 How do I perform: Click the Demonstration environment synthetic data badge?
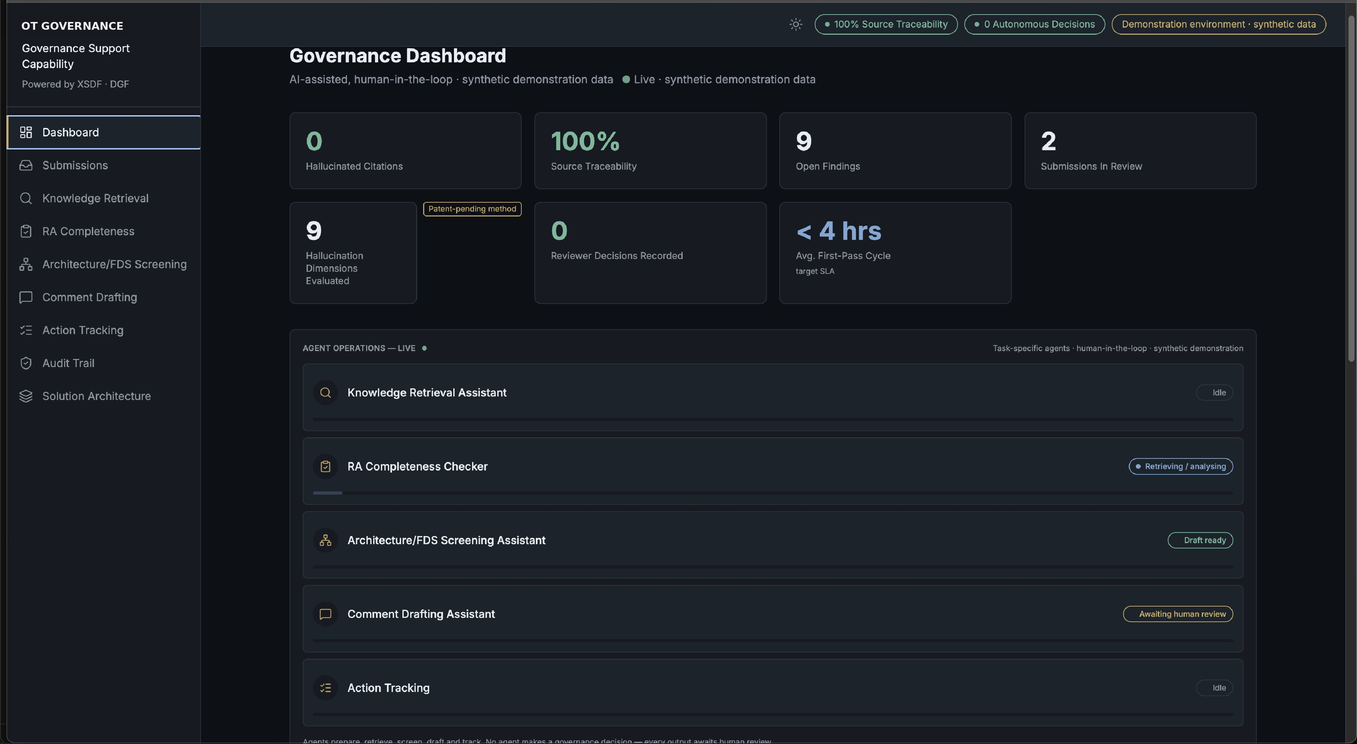[x=1218, y=24]
